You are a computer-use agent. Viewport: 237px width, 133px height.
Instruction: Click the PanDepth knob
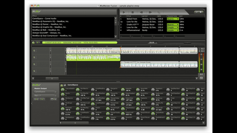63,108
